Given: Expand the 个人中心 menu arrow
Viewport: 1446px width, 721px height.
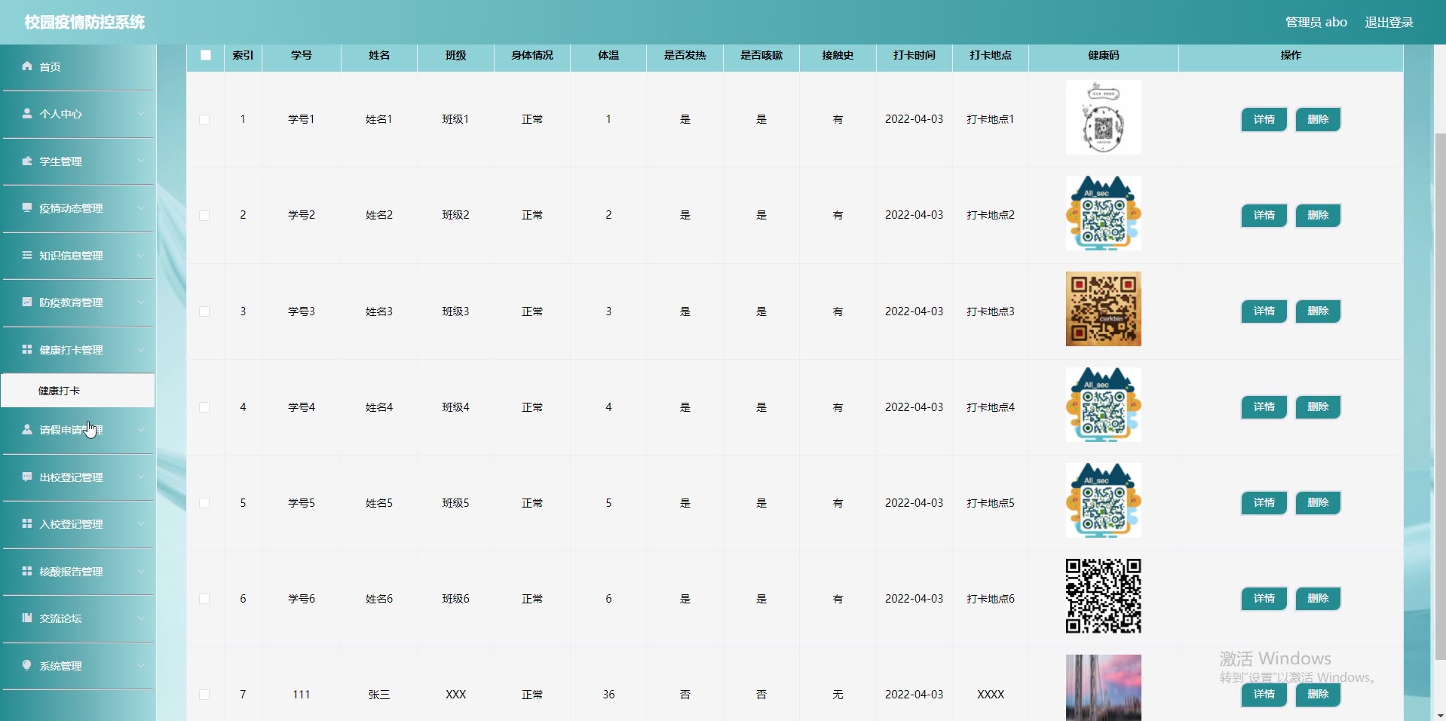Looking at the screenshot, I should pos(141,114).
